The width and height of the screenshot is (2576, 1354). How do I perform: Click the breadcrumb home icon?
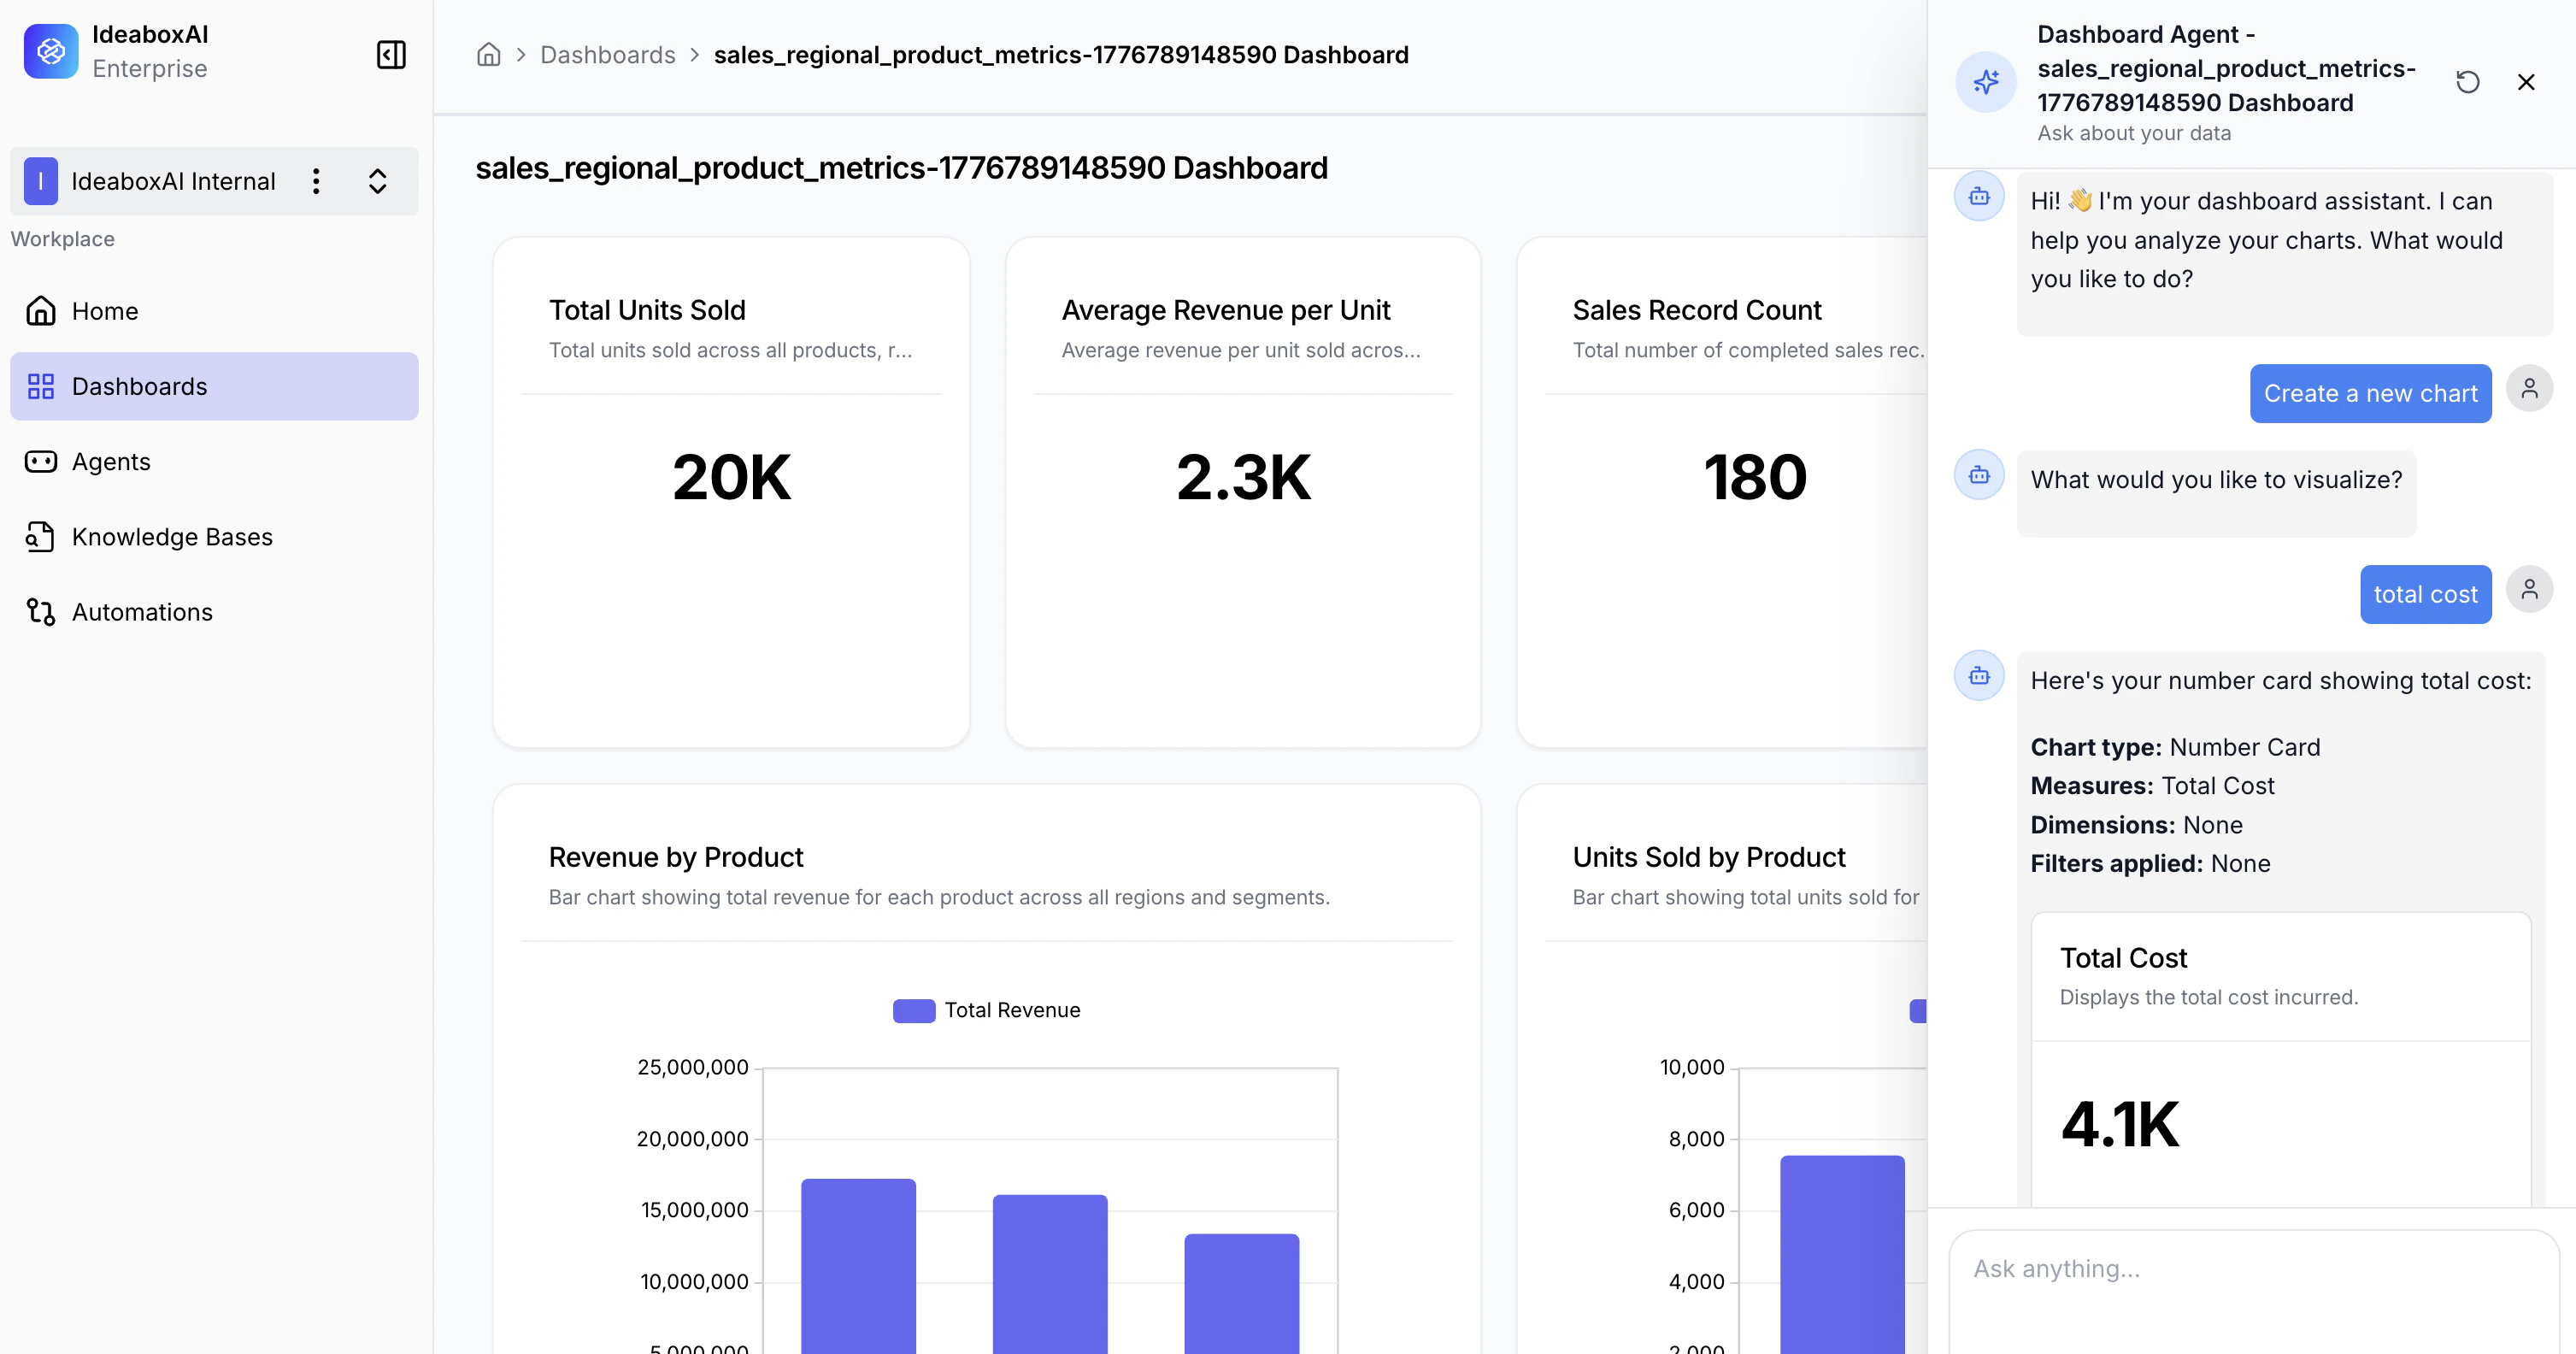[x=488, y=54]
